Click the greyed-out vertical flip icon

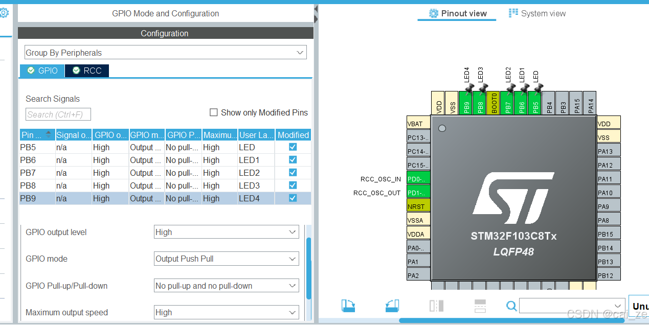[x=480, y=306]
